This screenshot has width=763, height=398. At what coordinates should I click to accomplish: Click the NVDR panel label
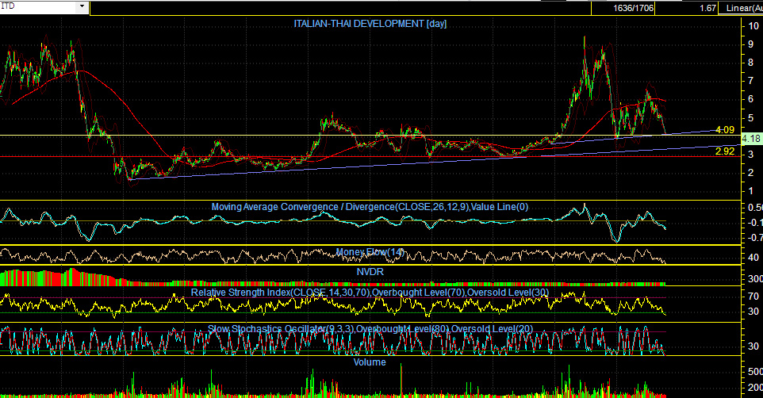pos(370,271)
